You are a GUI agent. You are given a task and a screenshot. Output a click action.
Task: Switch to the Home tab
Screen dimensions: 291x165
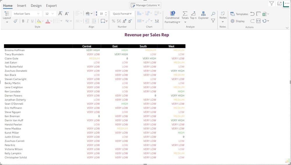[8, 6]
